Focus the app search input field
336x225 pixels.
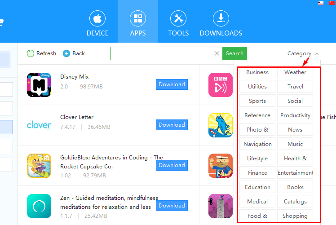tap(162, 53)
